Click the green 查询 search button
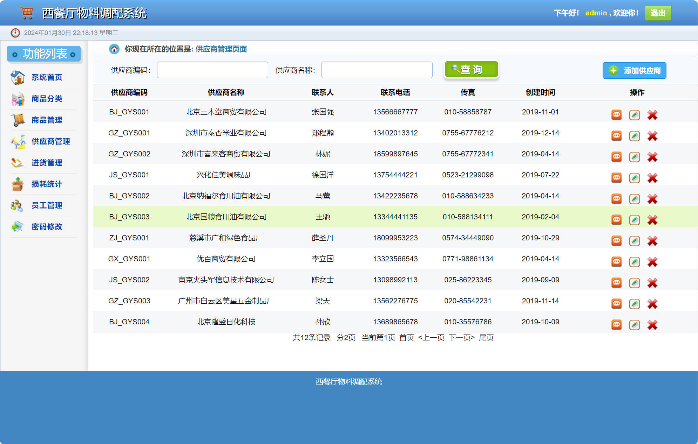 [471, 70]
